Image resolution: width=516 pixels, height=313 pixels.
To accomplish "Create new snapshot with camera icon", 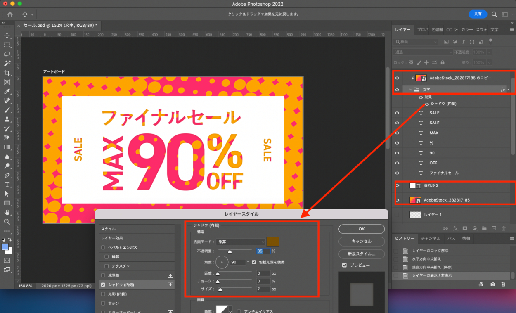I will (x=493, y=284).
